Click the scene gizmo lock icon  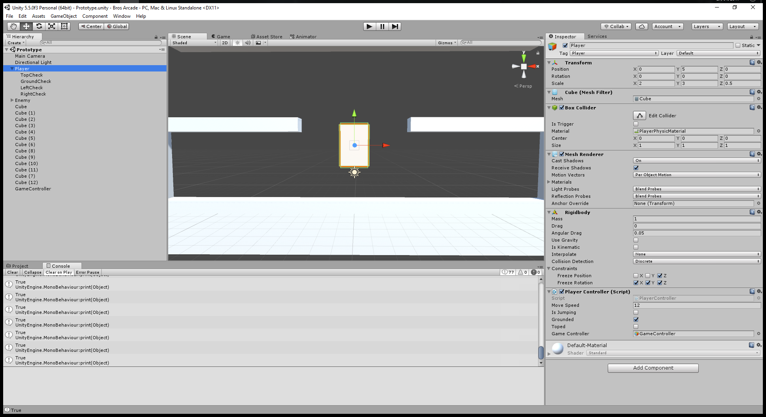538,53
